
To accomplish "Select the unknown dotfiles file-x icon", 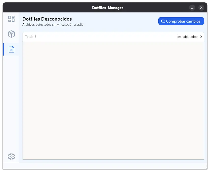I will tap(11, 49).
